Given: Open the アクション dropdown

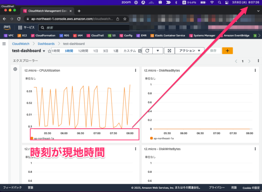Looking at the screenshot, I should click(x=190, y=51).
